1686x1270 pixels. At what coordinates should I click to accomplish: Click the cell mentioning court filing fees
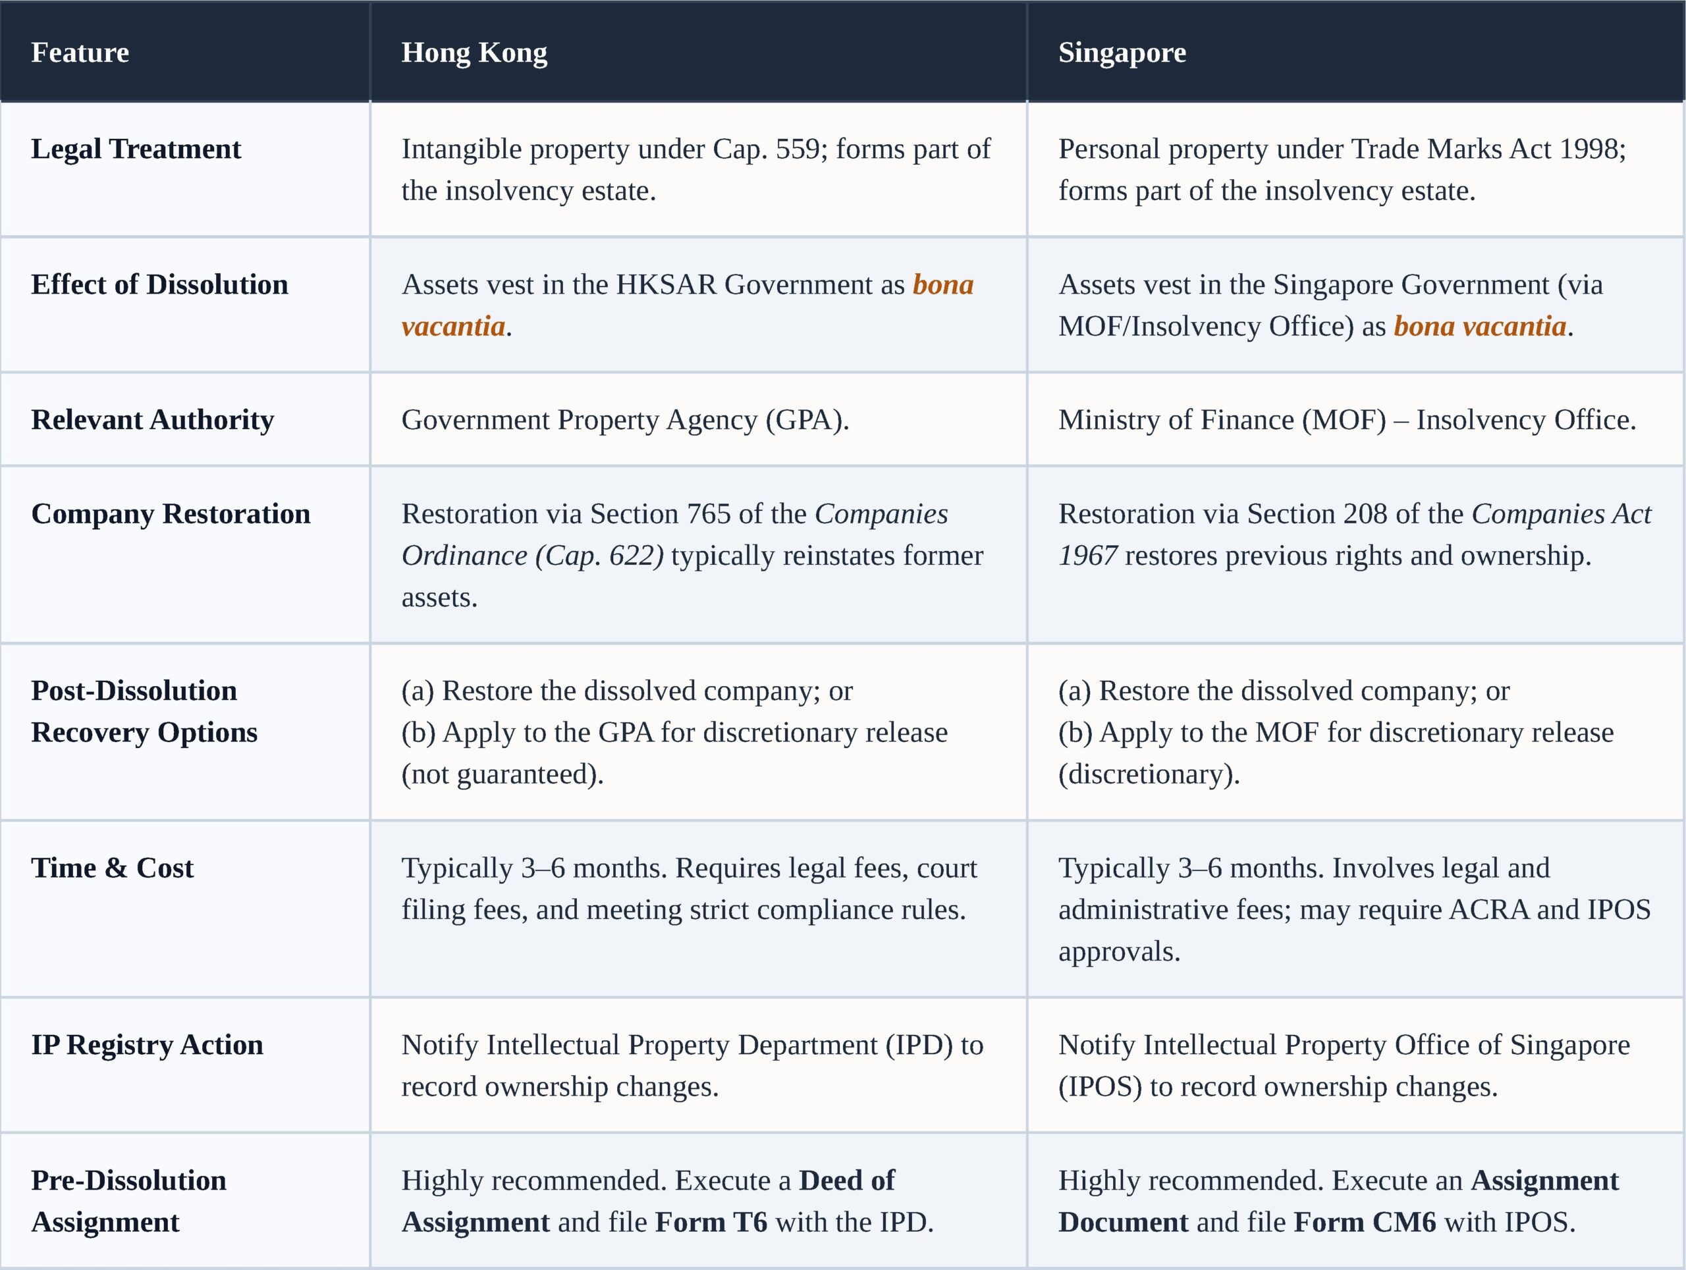click(698, 909)
